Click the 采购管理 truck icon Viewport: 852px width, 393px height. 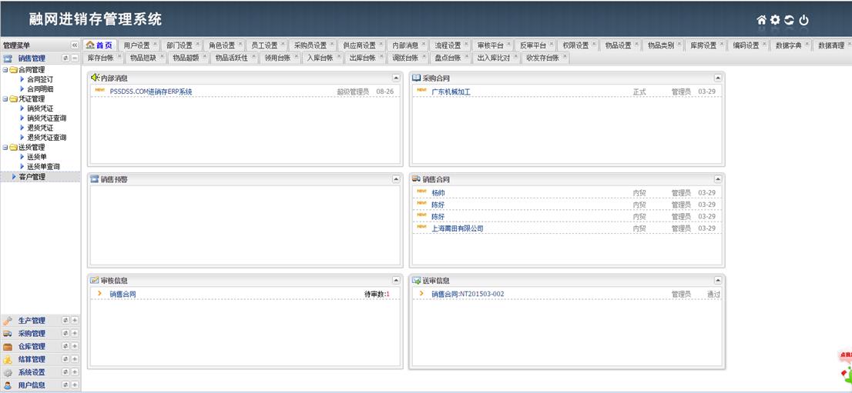(8, 334)
